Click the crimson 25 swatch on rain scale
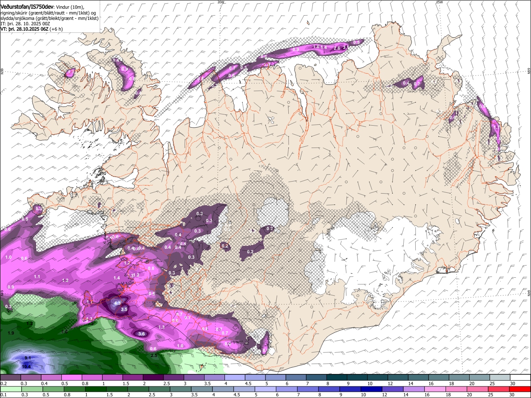The height and width of the screenshot is (398, 531). click(x=499, y=389)
